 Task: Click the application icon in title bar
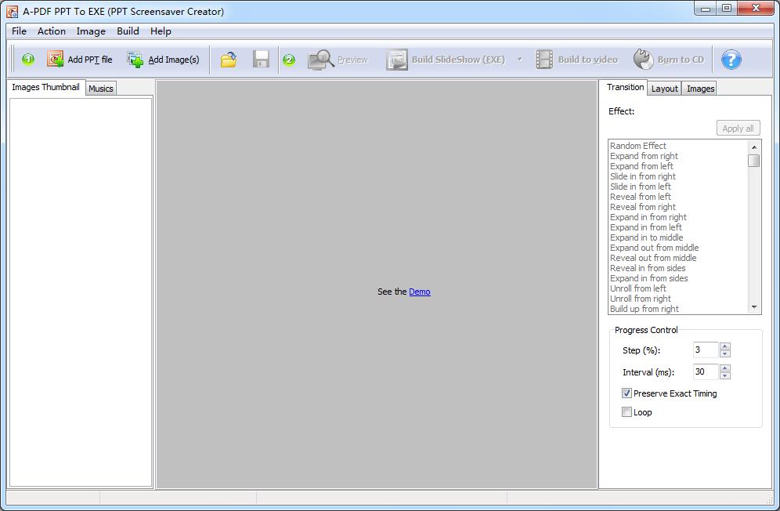tap(13, 11)
